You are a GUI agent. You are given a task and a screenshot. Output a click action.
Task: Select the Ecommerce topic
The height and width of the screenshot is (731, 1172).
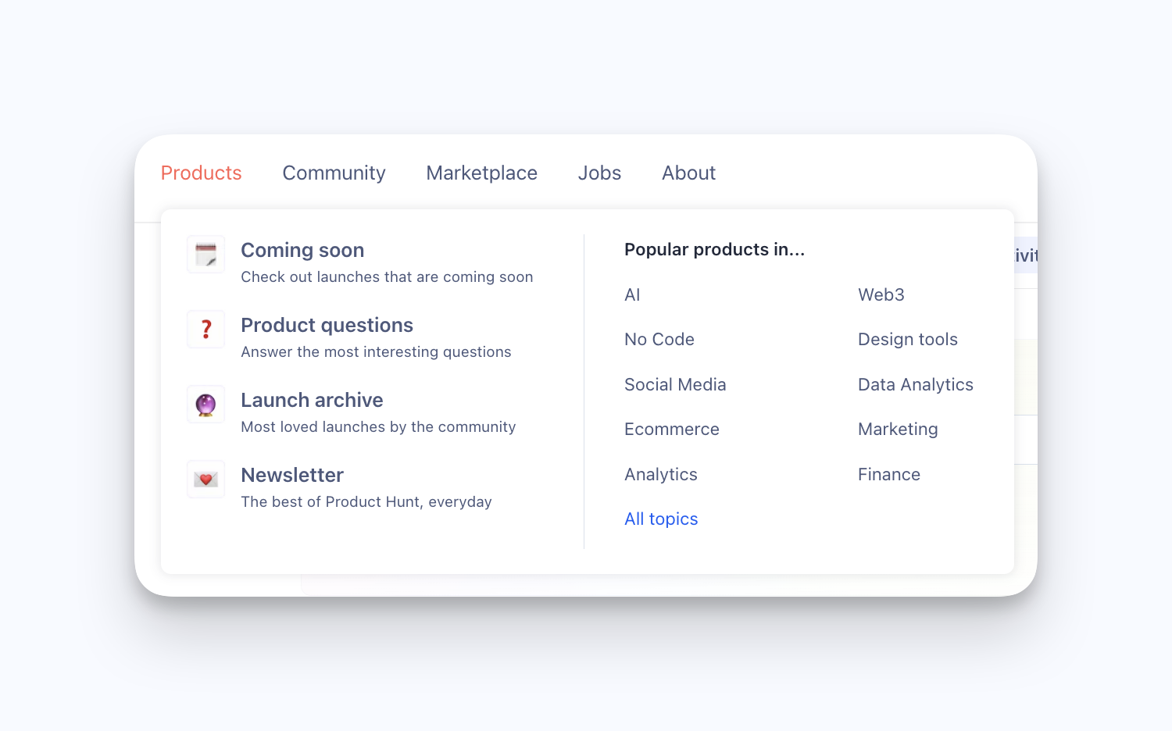tap(672, 429)
